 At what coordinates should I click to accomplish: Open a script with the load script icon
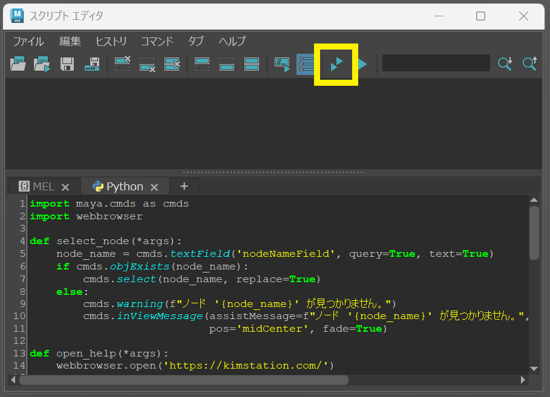[x=18, y=64]
